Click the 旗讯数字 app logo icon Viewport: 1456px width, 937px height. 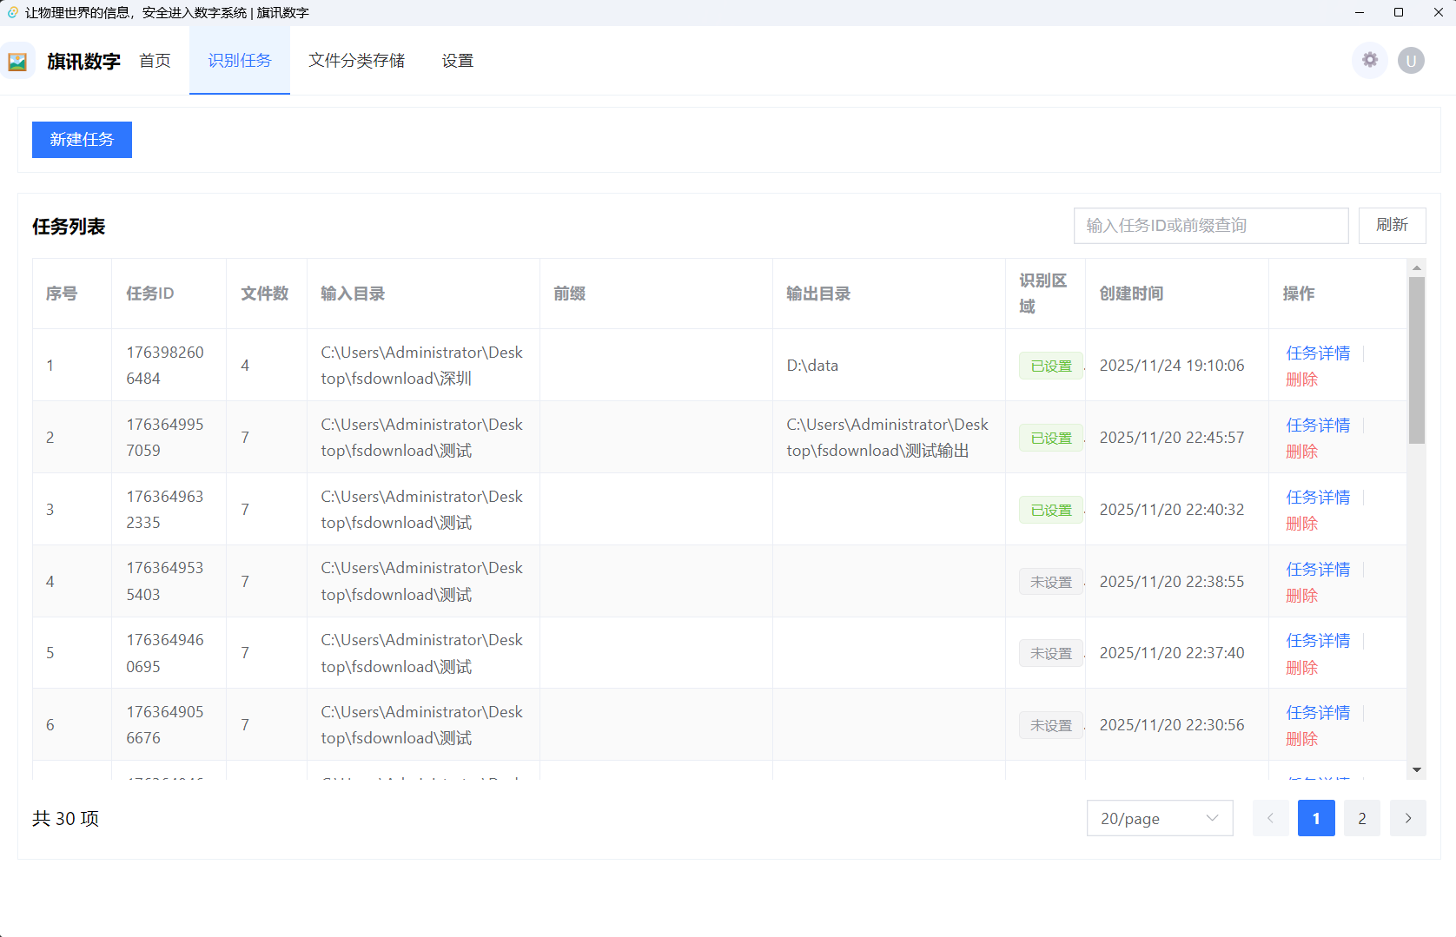click(x=17, y=62)
